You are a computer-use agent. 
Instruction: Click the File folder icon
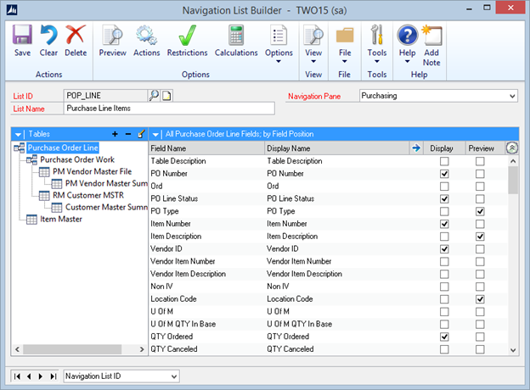(x=345, y=35)
